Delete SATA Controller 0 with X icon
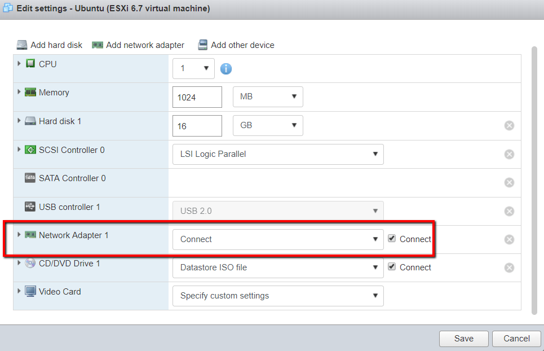 pos(509,182)
